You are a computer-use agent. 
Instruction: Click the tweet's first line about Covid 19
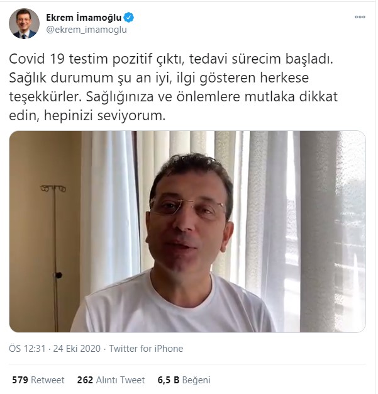[x=171, y=59]
